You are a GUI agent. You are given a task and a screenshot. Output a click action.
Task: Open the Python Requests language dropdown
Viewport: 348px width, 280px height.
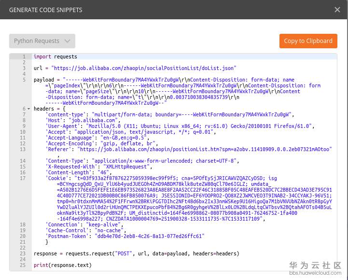point(42,41)
